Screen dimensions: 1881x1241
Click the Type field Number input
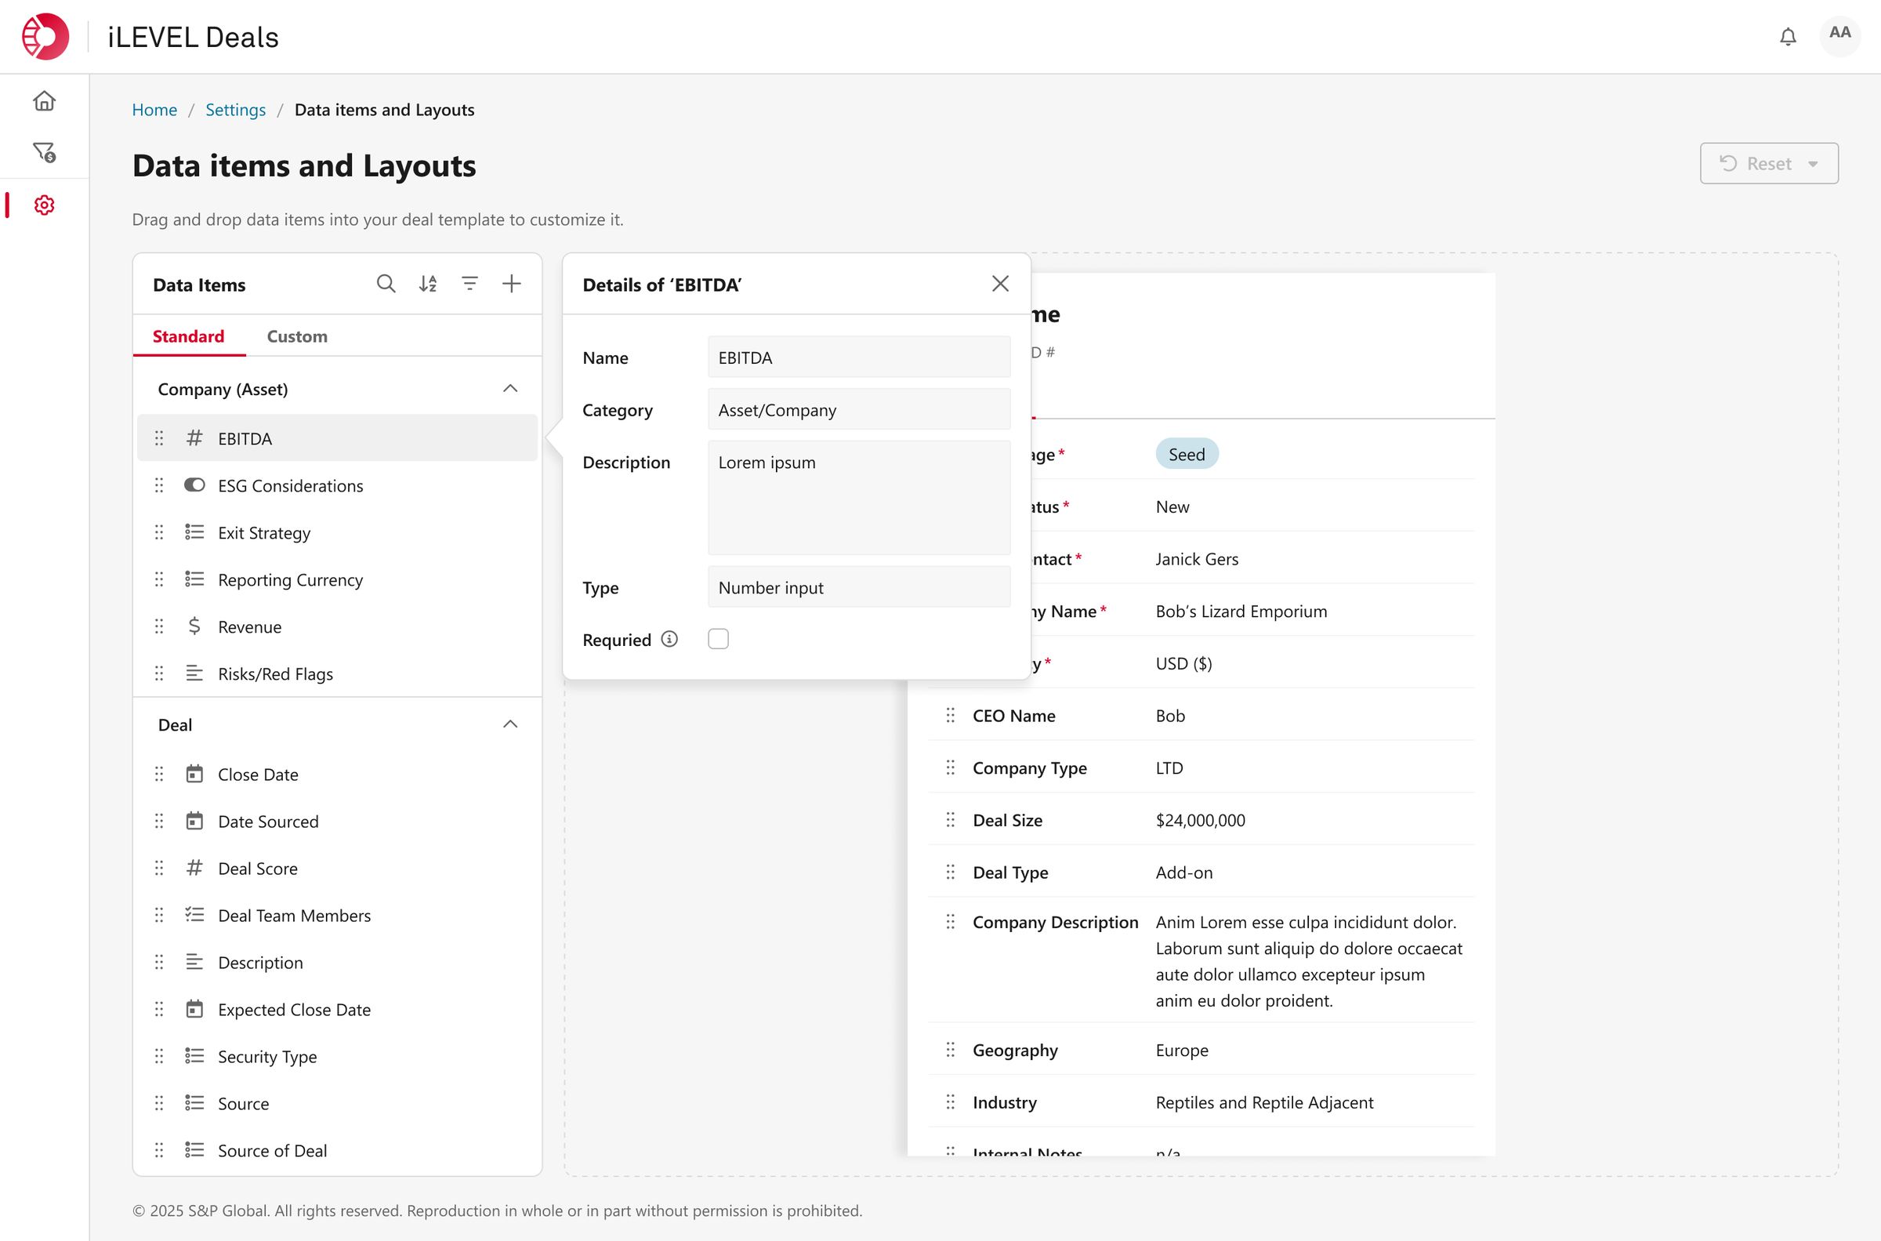(859, 587)
